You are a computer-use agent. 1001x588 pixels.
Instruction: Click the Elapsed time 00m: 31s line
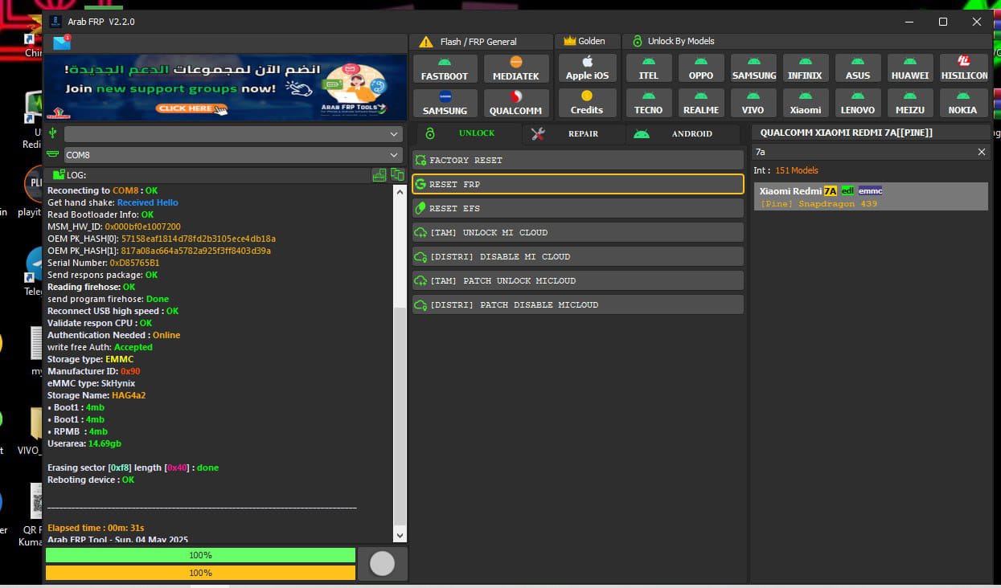[x=96, y=528]
